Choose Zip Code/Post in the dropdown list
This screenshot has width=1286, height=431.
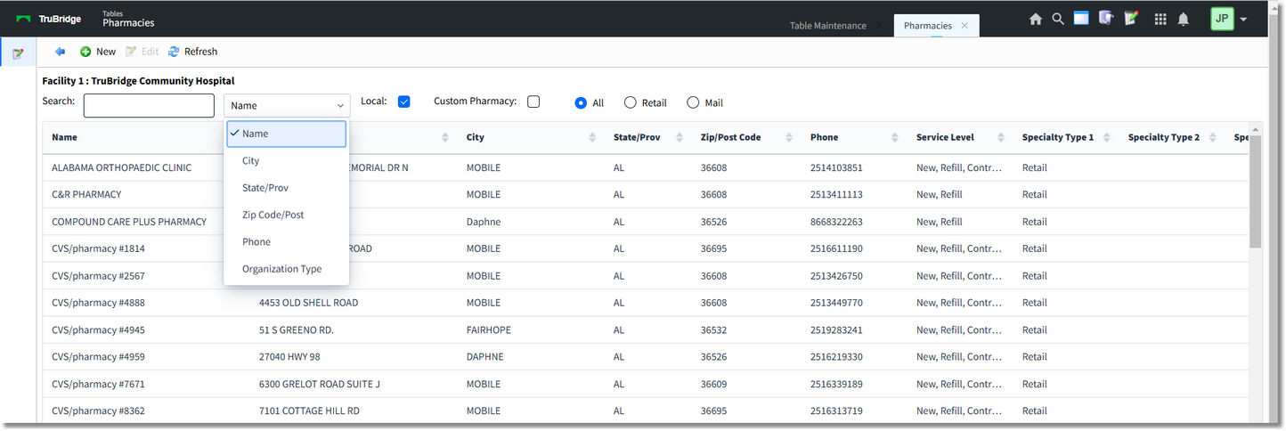[x=286, y=215]
